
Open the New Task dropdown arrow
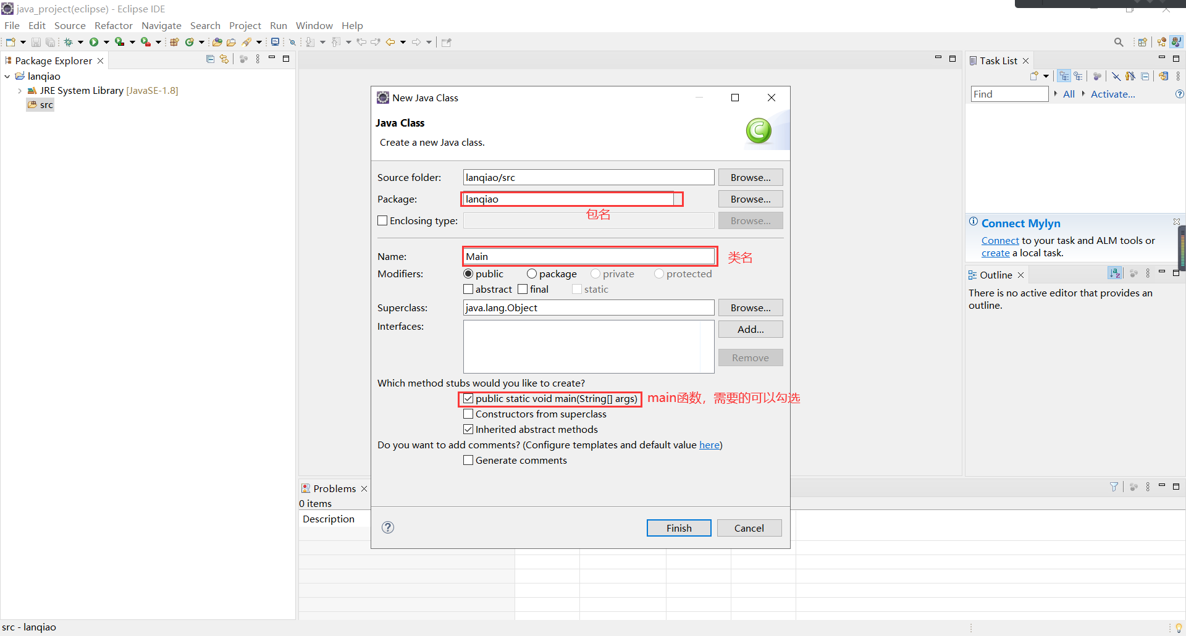click(1046, 76)
